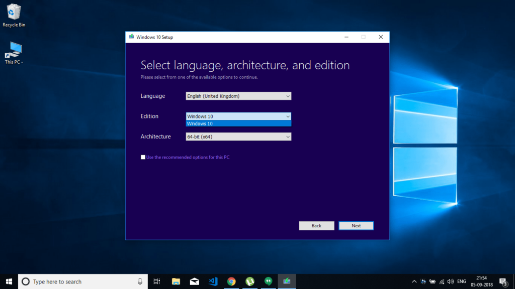This screenshot has height=289, width=515.
Task: Click the battery icon in system tray
Action: (433, 281)
